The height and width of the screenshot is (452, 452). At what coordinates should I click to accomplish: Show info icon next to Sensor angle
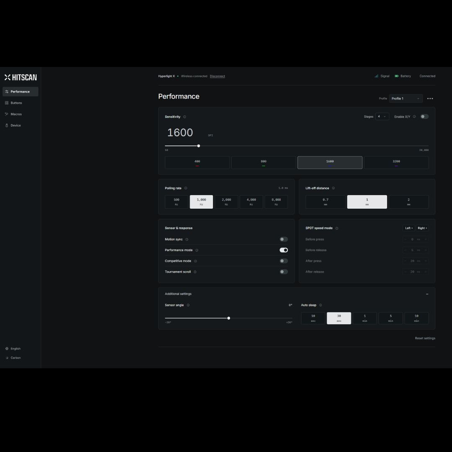(x=188, y=305)
